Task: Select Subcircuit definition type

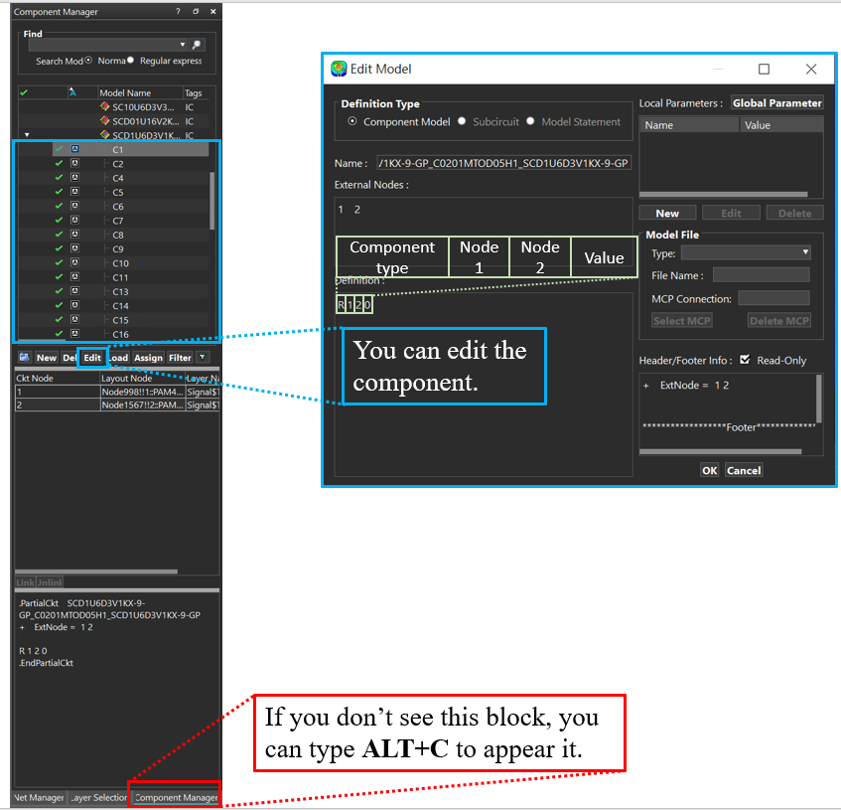Action: coord(462,121)
